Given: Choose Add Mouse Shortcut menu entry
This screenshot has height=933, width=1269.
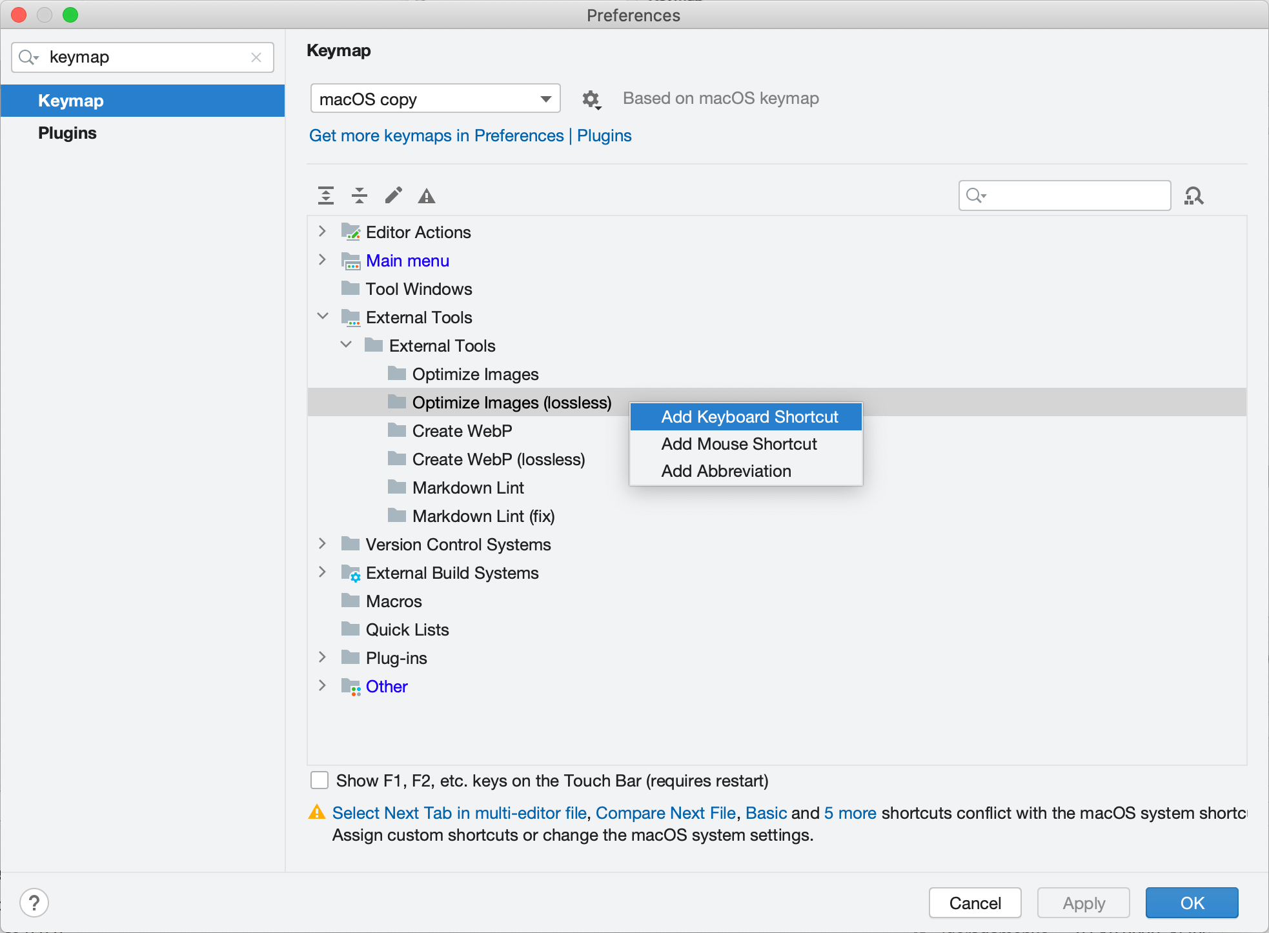Looking at the screenshot, I should (x=738, y=444).
